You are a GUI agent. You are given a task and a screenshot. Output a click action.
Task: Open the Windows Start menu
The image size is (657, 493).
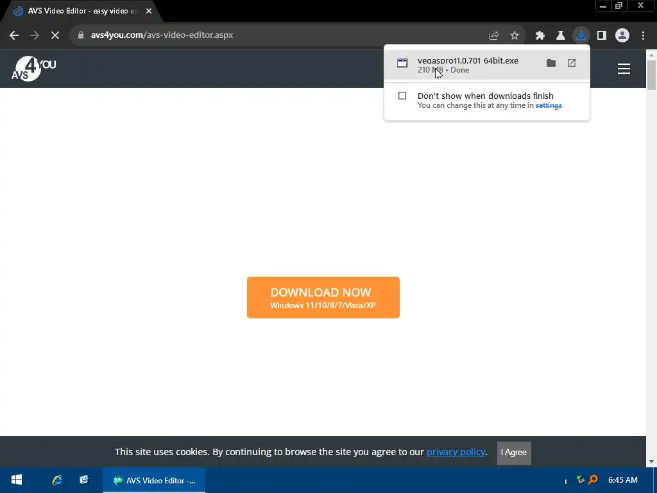point(16,480)
